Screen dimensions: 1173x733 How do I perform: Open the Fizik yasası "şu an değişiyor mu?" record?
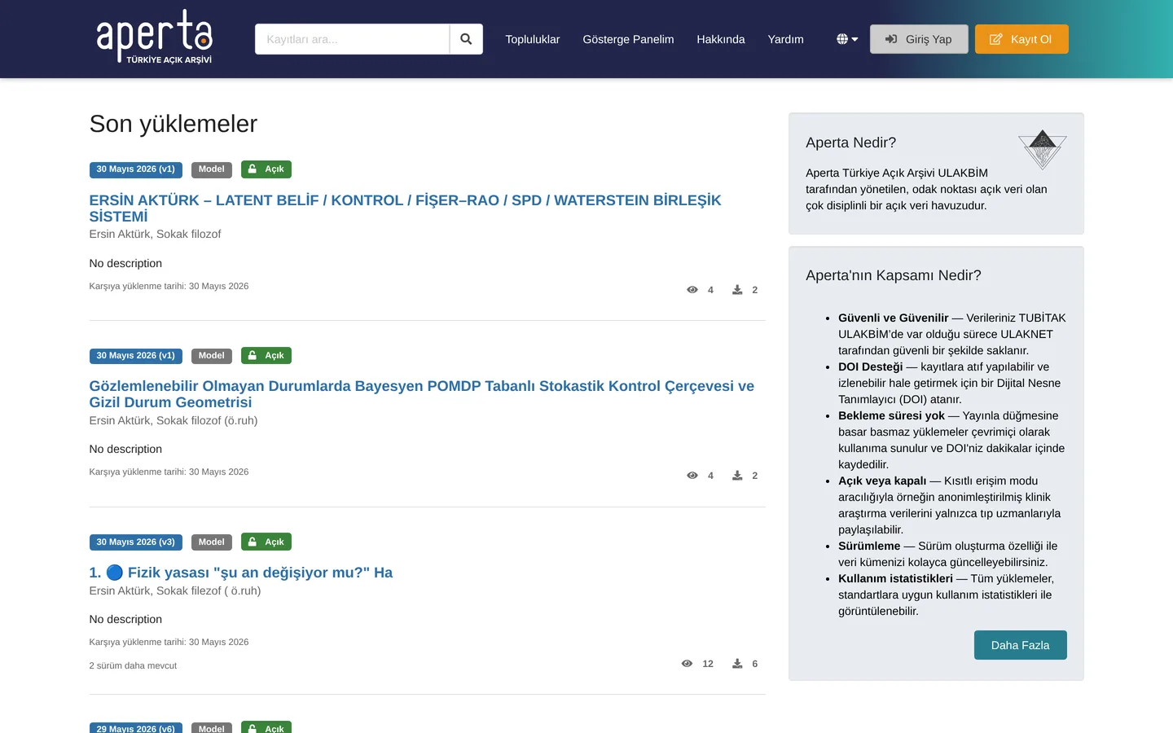(241, 573)
